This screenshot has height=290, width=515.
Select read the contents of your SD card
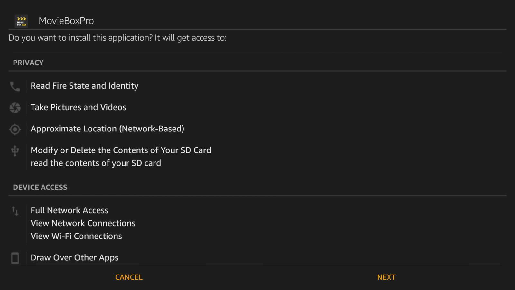pos(96,163)
